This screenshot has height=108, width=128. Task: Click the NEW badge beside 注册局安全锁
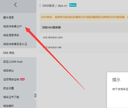pos(22,79)
